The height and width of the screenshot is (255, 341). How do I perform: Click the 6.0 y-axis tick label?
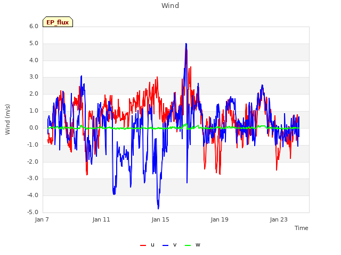[34, 26]
